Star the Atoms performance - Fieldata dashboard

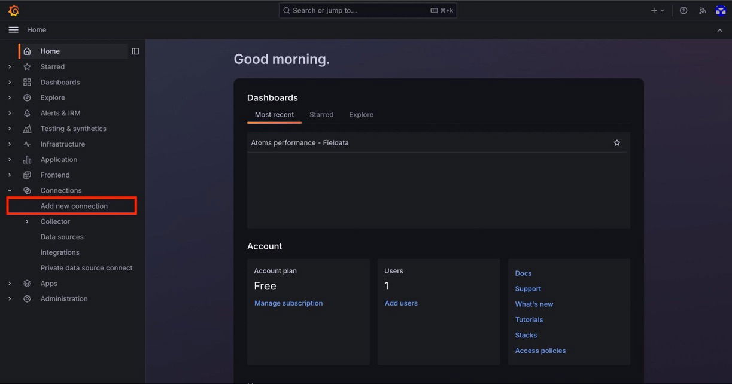point(617,143)
